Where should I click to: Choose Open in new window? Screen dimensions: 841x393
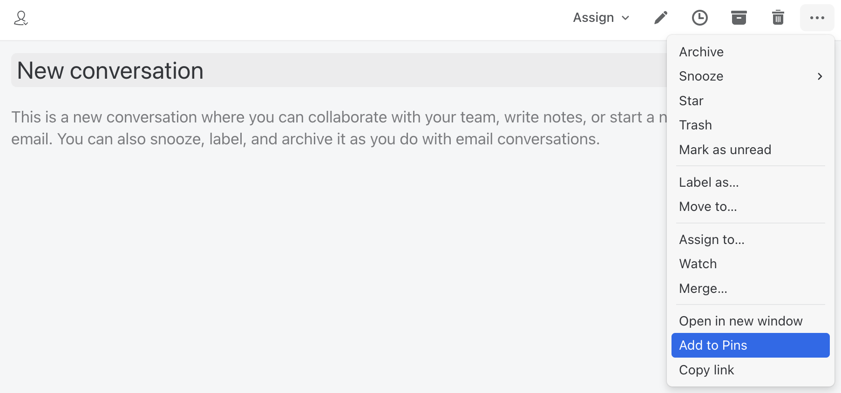pos(750,321)
